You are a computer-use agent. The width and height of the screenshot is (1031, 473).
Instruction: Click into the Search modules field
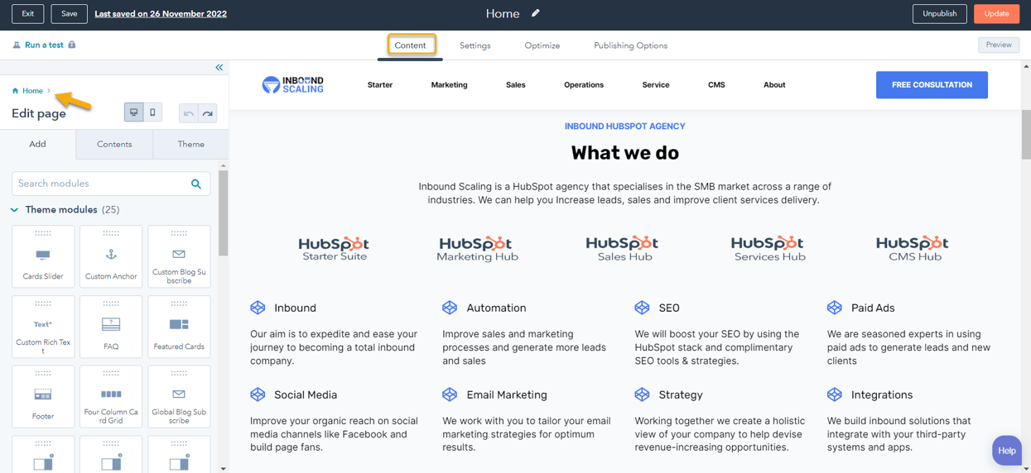(111, 184)
